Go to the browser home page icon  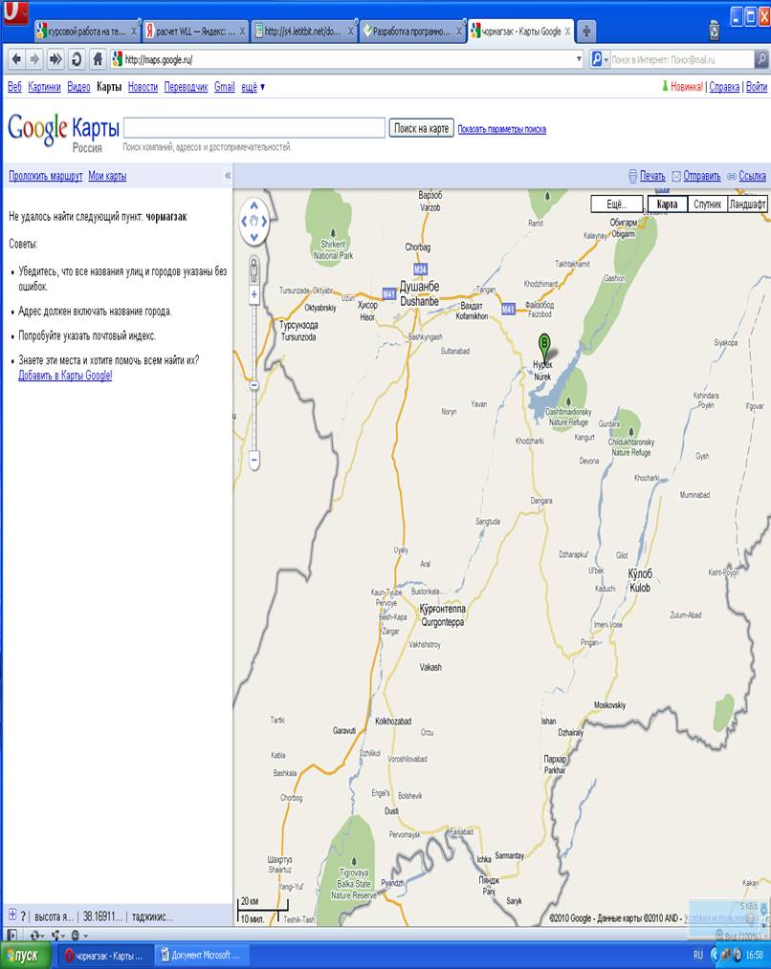98,59
